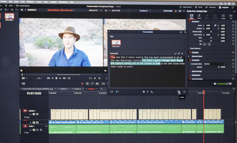Viewport: 237px width, 143px height.
Task: Play the transcript in Transcription window
Action: [x=148, y=92]
